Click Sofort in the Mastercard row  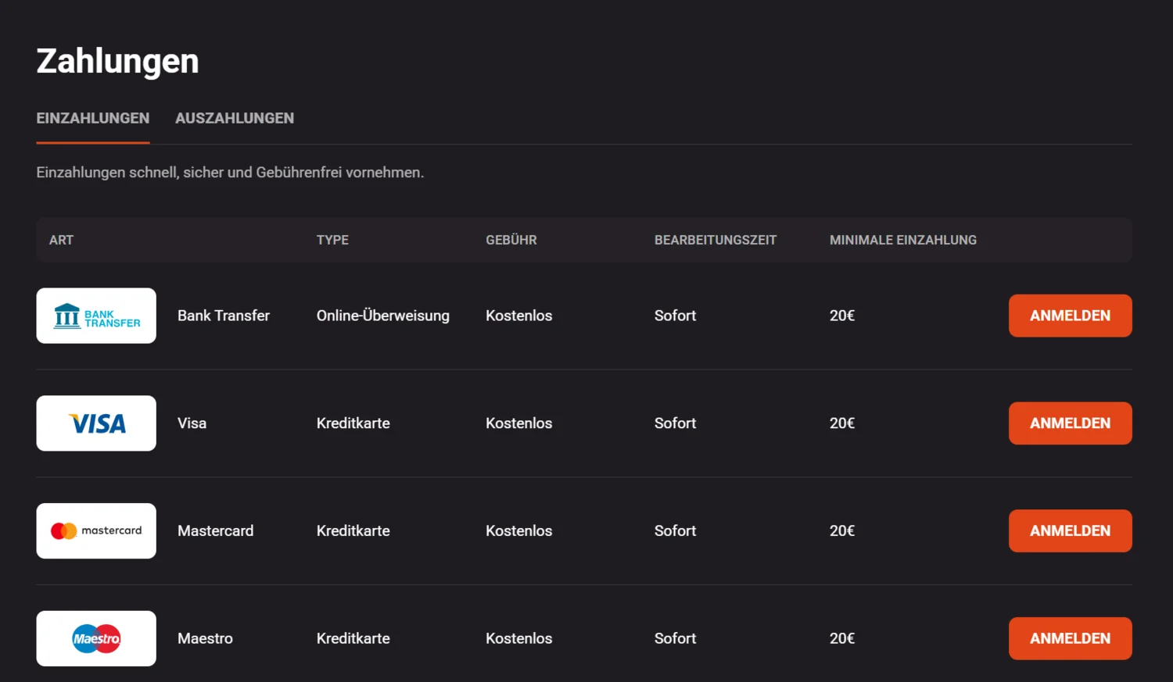pos(676,531)
